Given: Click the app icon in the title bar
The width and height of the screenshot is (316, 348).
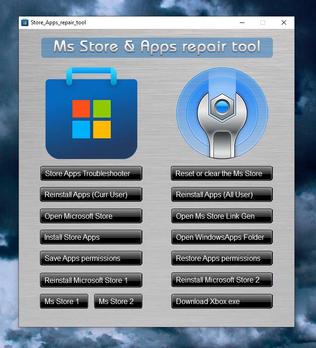Looking at the screenshot, I should 25,22.
